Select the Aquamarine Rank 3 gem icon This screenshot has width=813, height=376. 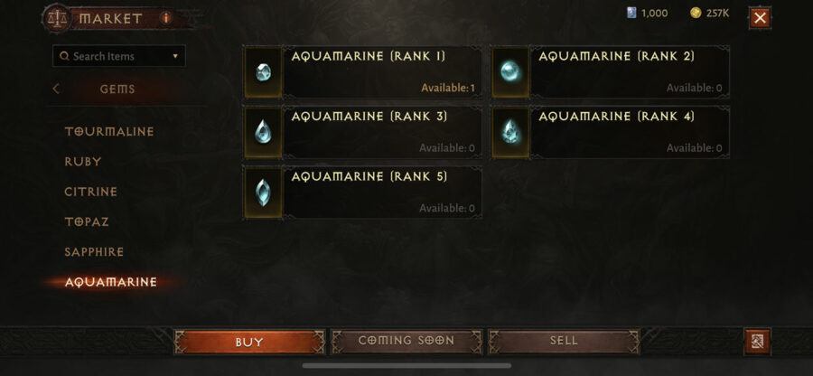pyautogui.click(x=264, y=132)
